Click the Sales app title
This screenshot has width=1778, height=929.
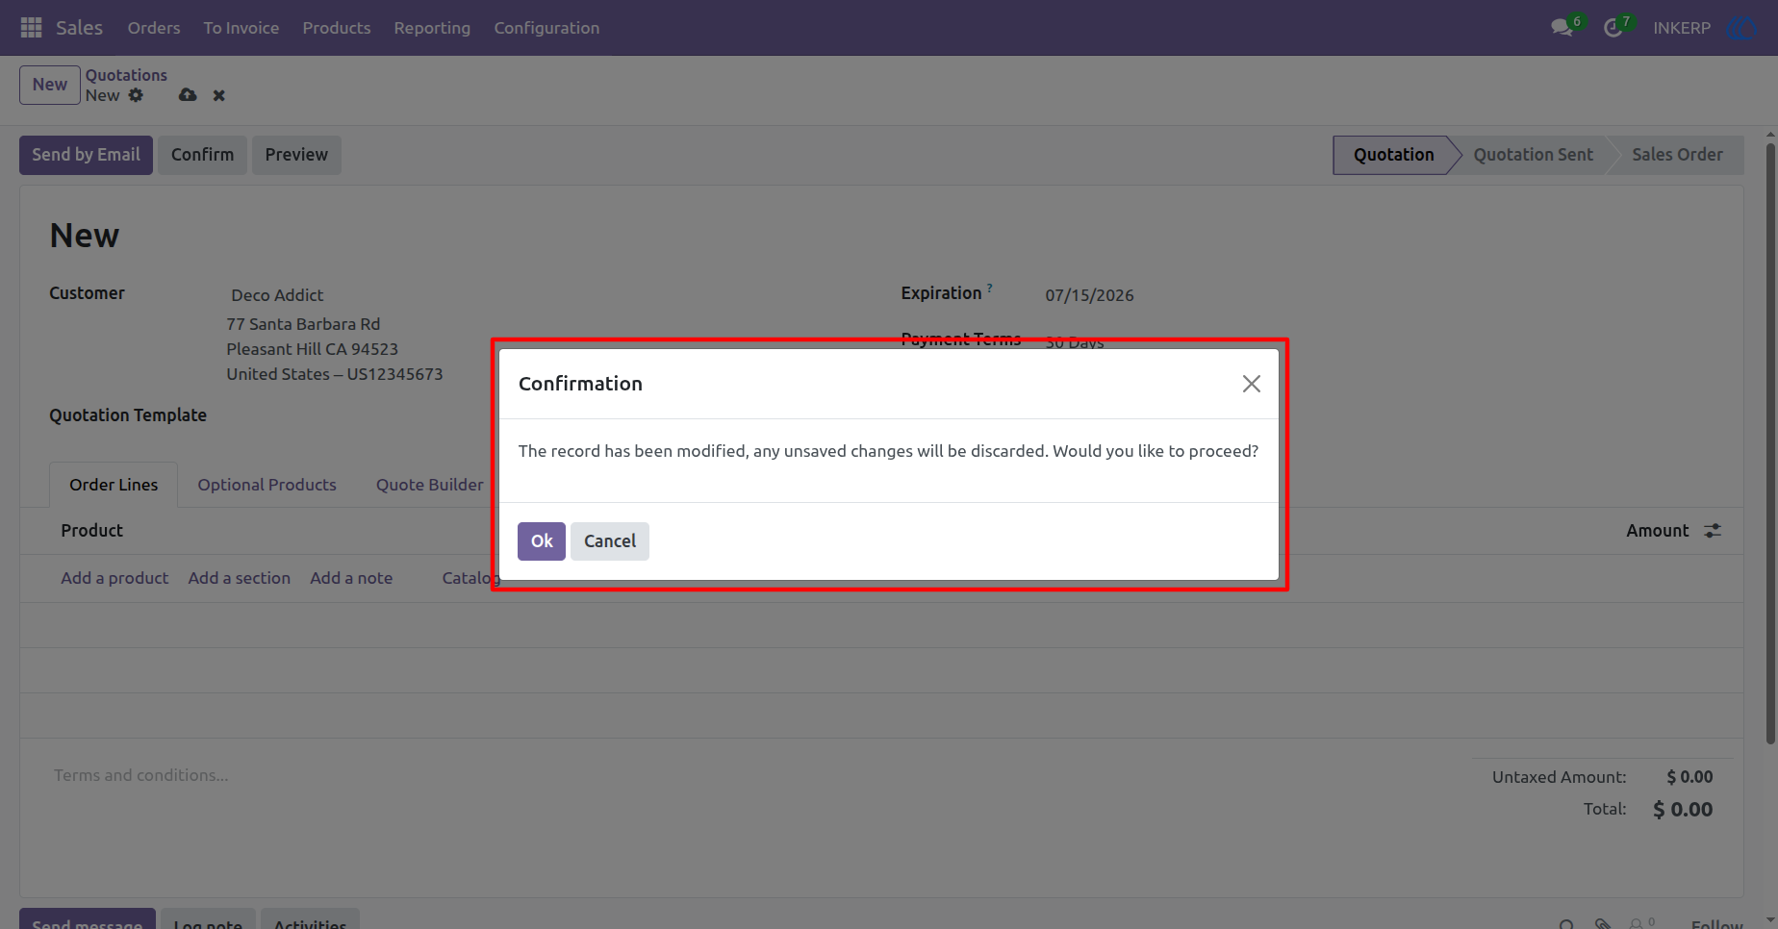tap(79, 28)
